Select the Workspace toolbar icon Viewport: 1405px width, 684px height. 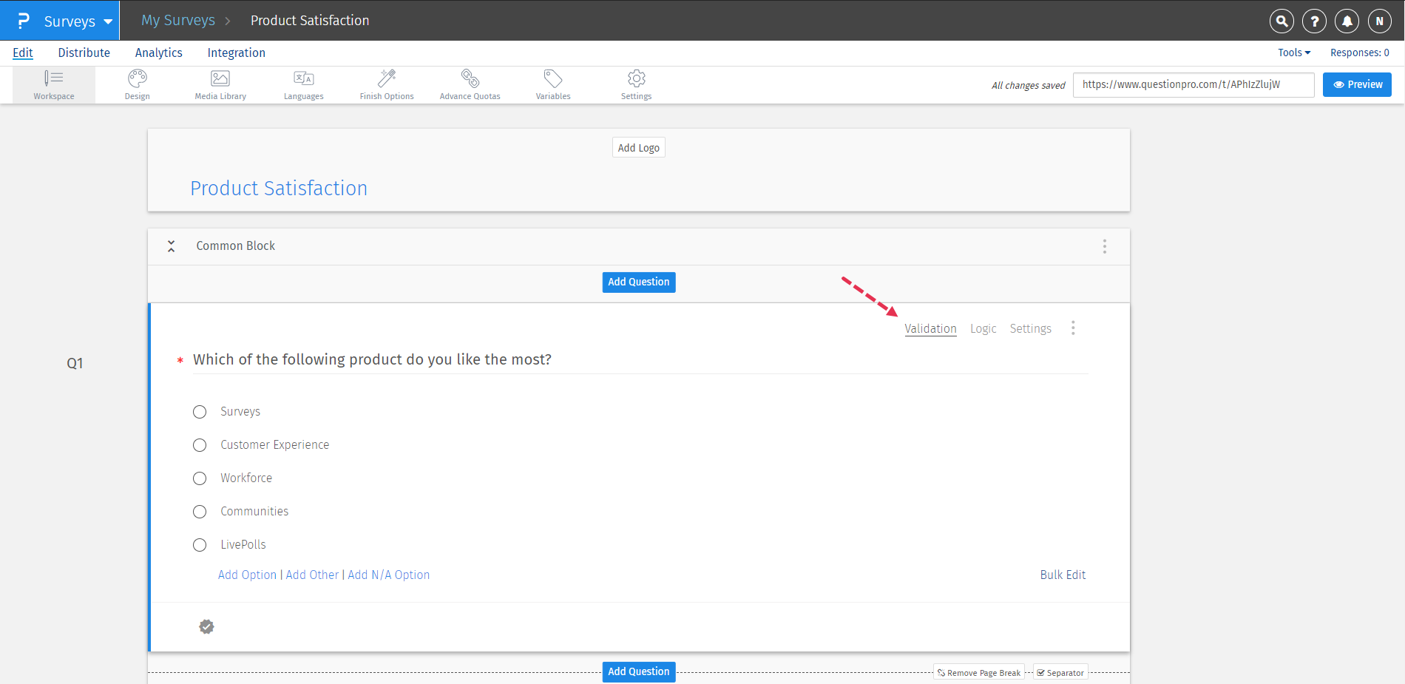[x=54, y=85]
